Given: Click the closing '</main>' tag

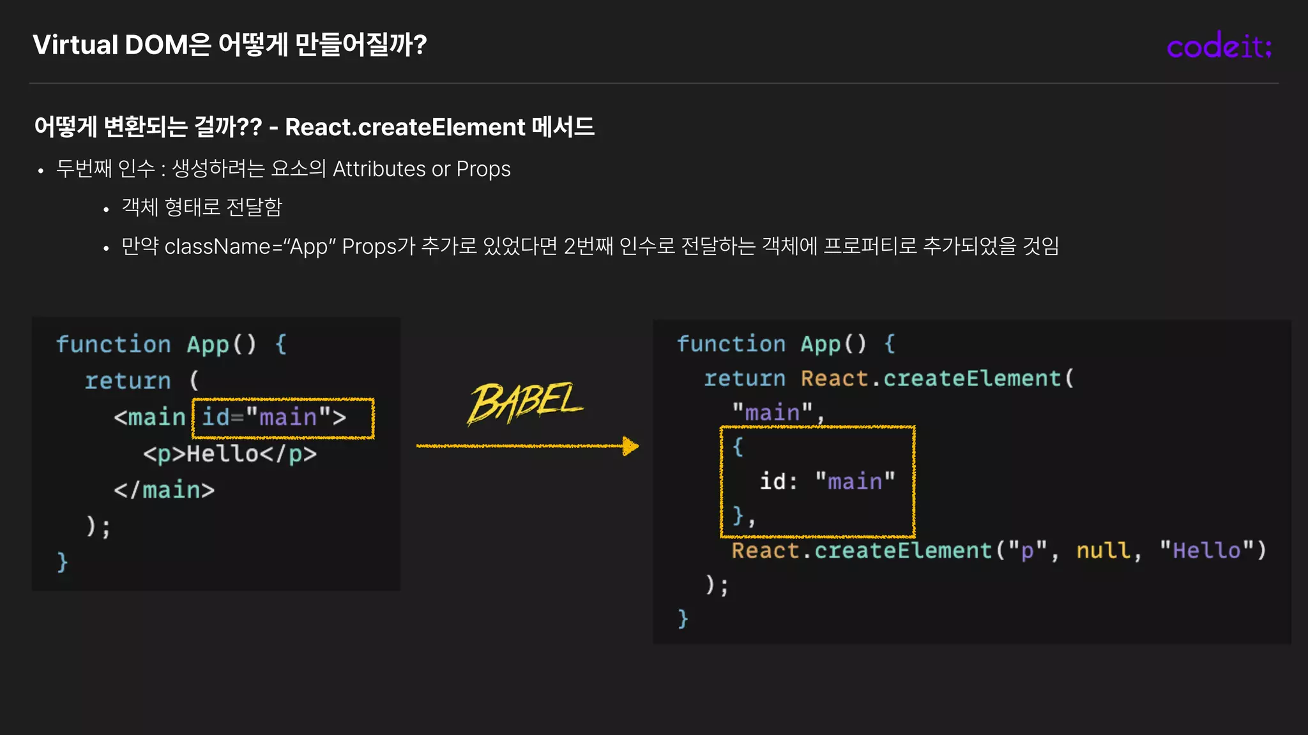Looking at the screenshot, I should click(164, 490).
